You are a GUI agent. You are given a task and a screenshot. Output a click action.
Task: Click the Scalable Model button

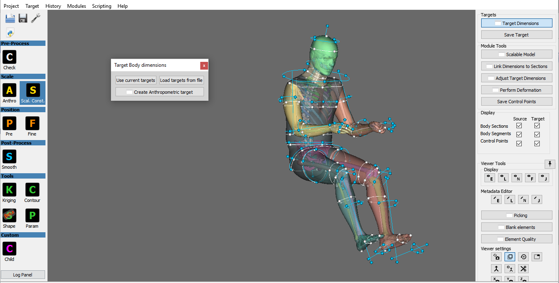coord(517,54)
